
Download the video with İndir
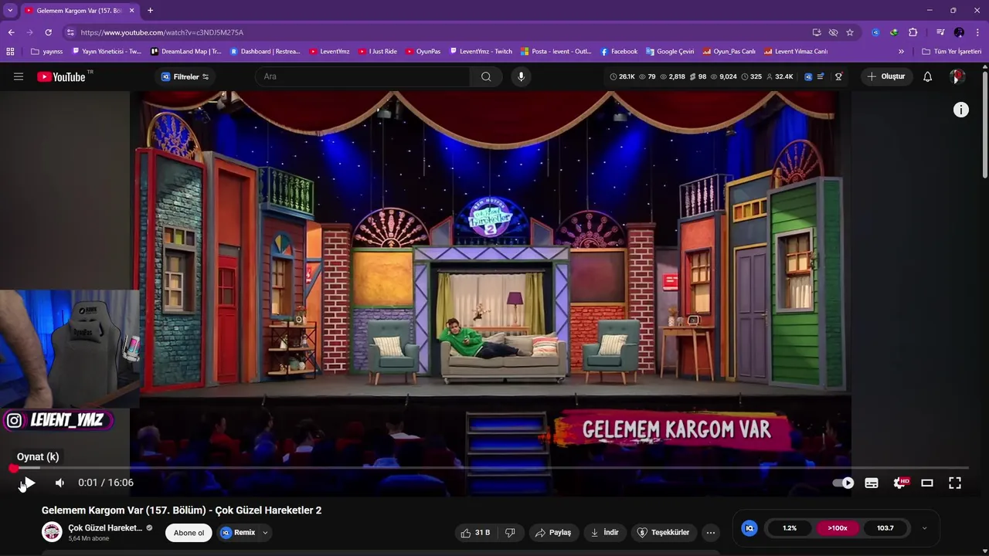(x=604, y=533)
